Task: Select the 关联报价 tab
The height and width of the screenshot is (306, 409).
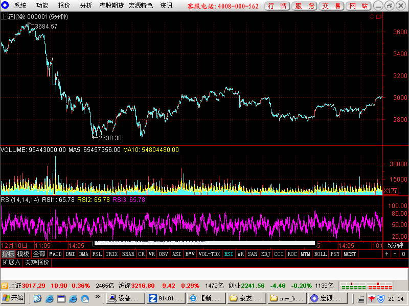Action: 37,263
